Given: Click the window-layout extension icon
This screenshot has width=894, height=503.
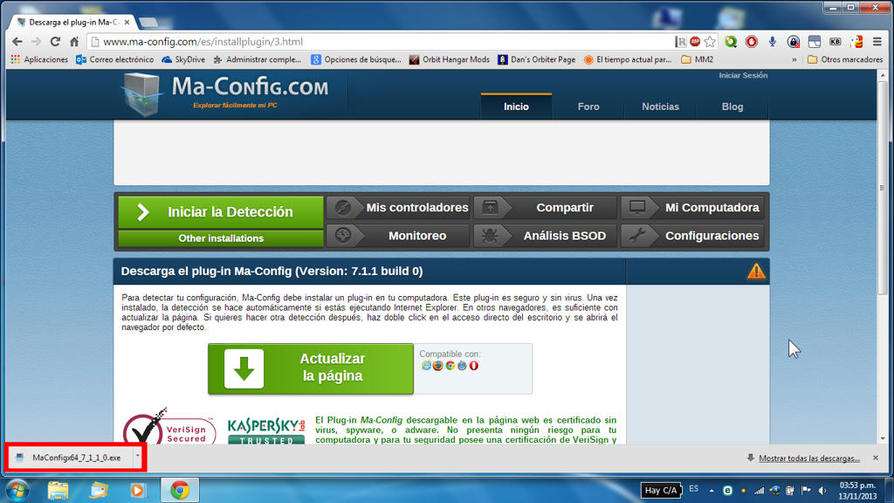Looking at the screenshot, I should click(815, 42).
